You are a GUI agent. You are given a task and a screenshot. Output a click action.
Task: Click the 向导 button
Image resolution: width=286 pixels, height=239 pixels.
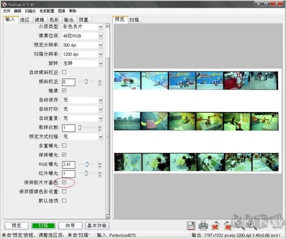(x=70, y=226)
